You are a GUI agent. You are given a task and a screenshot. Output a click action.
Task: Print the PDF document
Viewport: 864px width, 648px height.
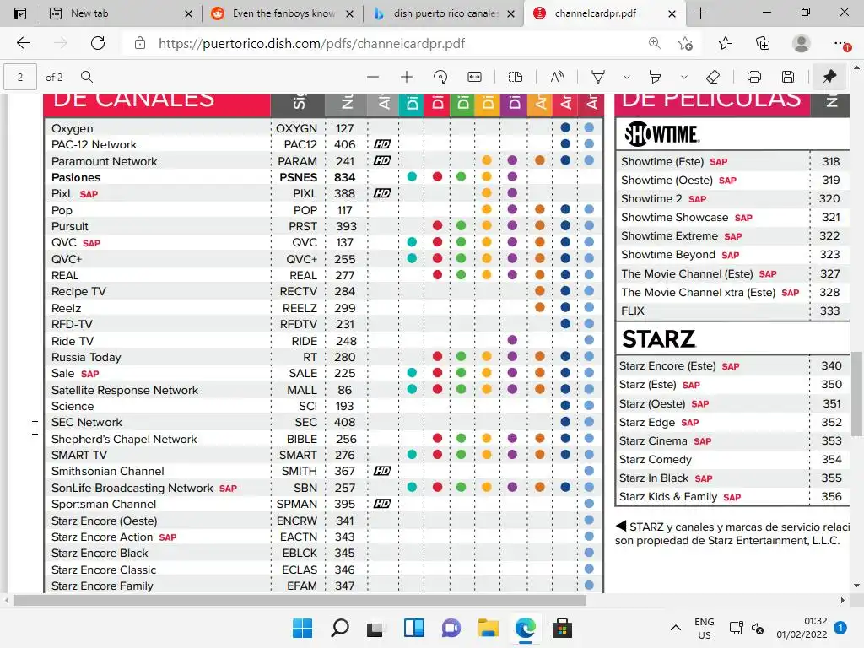[x=754, y=77]
